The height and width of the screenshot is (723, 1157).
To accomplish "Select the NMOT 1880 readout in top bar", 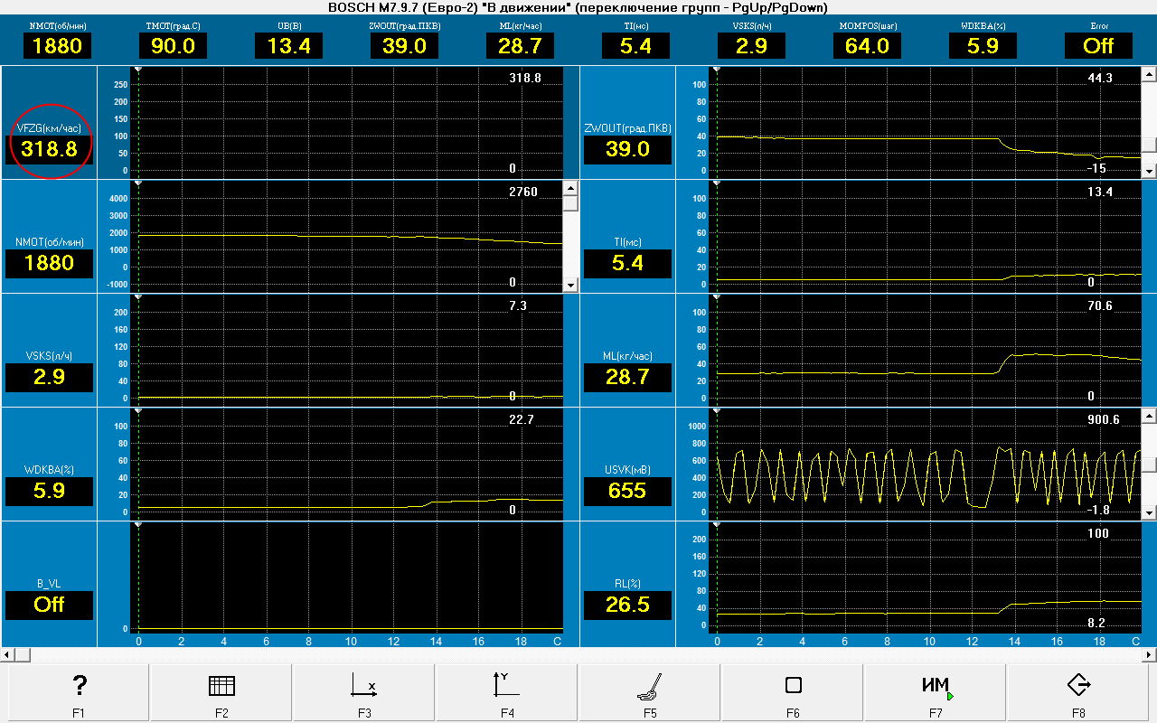I will click(57, 46).
